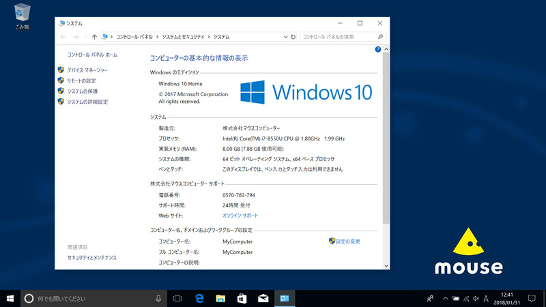
Task: Select computer name value MyComputer
Action: pyautogui.click(x=238, y=242)
